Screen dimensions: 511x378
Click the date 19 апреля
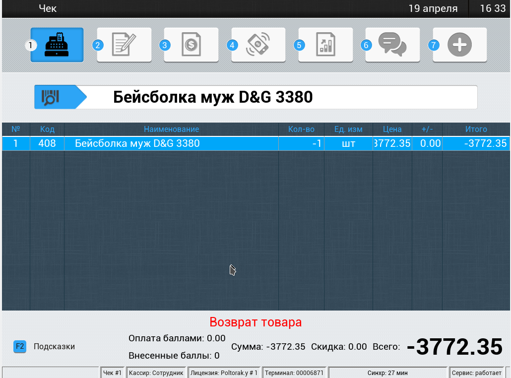(x=433, y=8)
